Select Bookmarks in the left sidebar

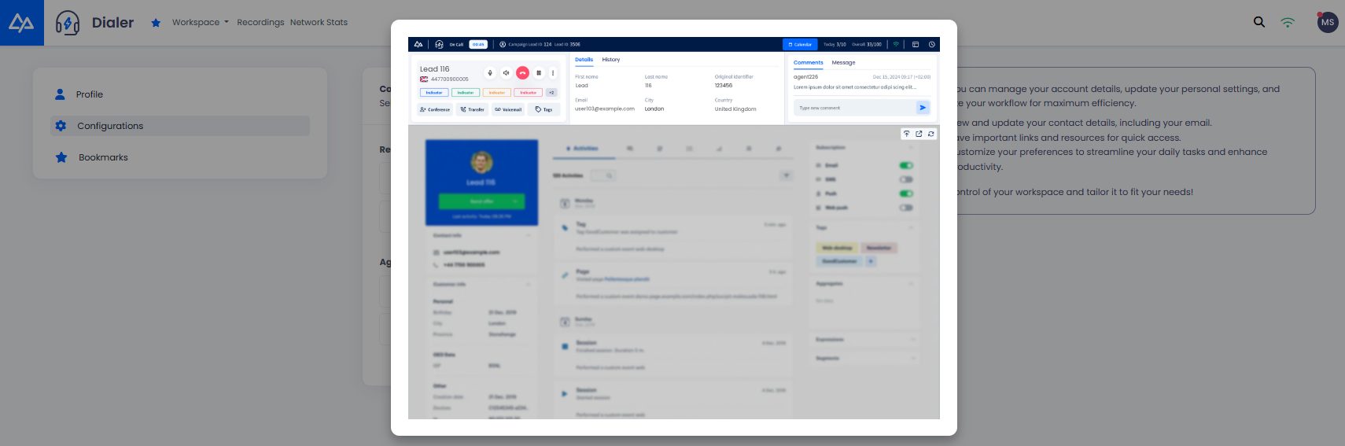[180, 157]
